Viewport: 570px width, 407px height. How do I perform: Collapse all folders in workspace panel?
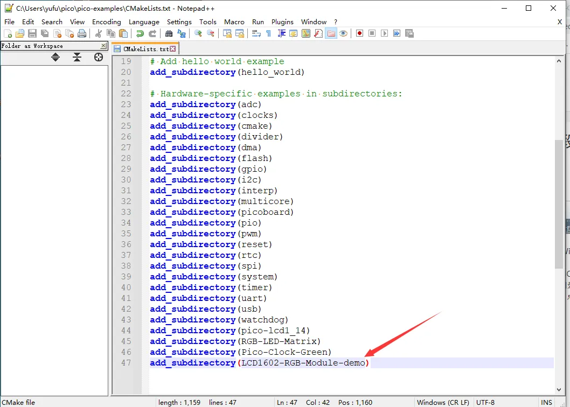[x=77, y=57]
